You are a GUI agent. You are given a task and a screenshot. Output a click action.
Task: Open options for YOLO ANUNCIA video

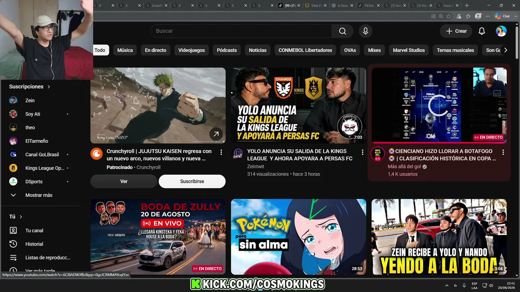point(362,152)
